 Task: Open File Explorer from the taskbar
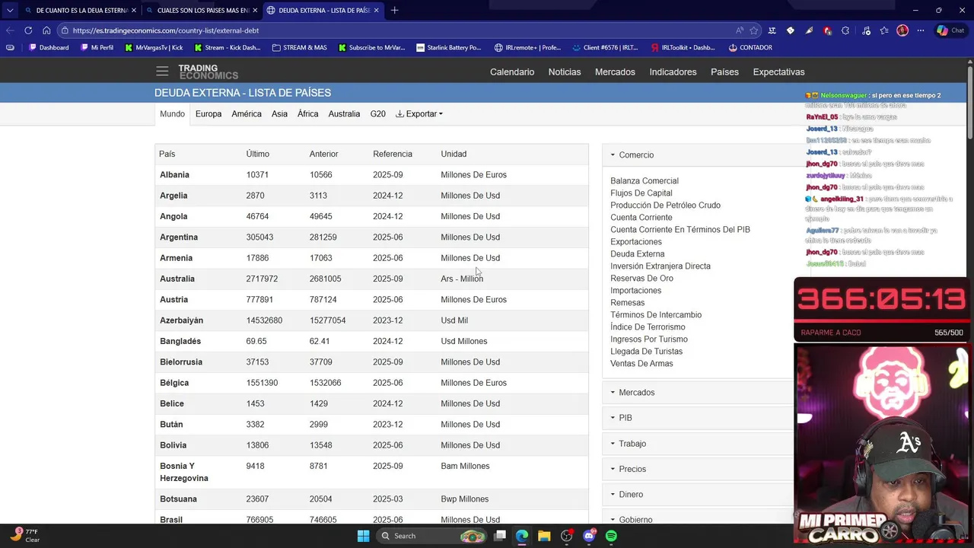[x=544, y=536]
